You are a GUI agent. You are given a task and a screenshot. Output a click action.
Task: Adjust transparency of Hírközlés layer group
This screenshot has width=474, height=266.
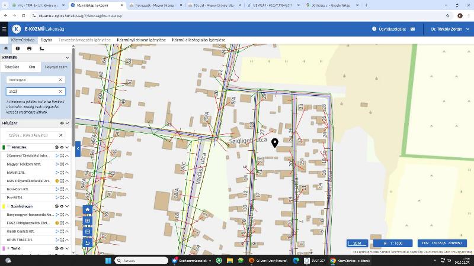pos(56,147)
